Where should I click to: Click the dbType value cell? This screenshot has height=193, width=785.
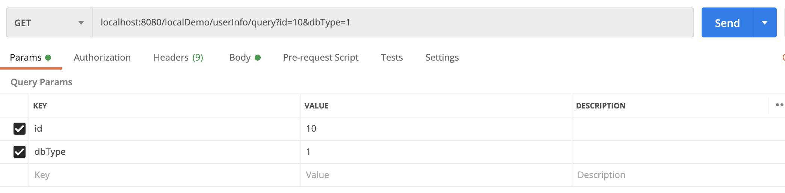coord(436,152)
